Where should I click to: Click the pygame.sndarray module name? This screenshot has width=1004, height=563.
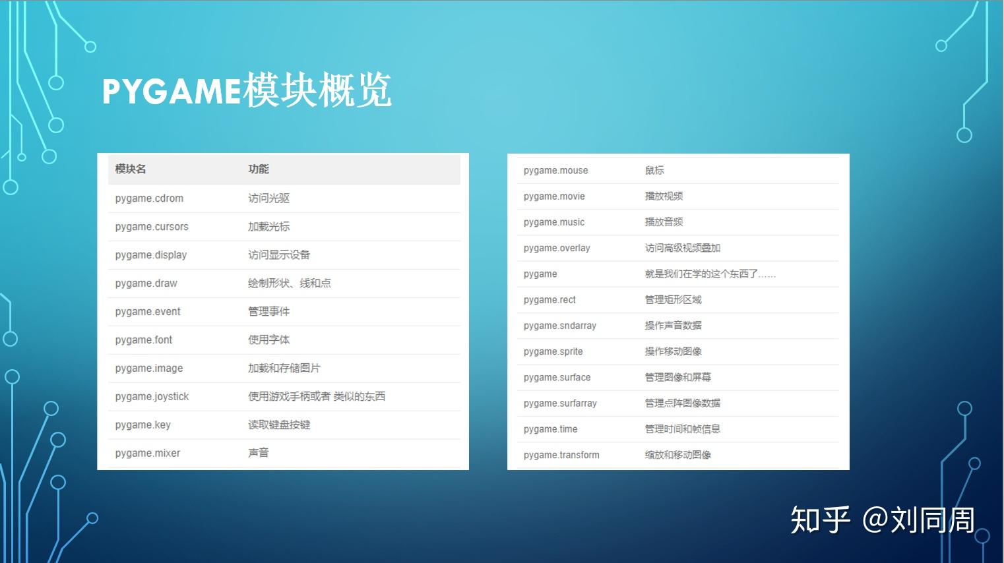pyautogui.click(x=560, y=326)
